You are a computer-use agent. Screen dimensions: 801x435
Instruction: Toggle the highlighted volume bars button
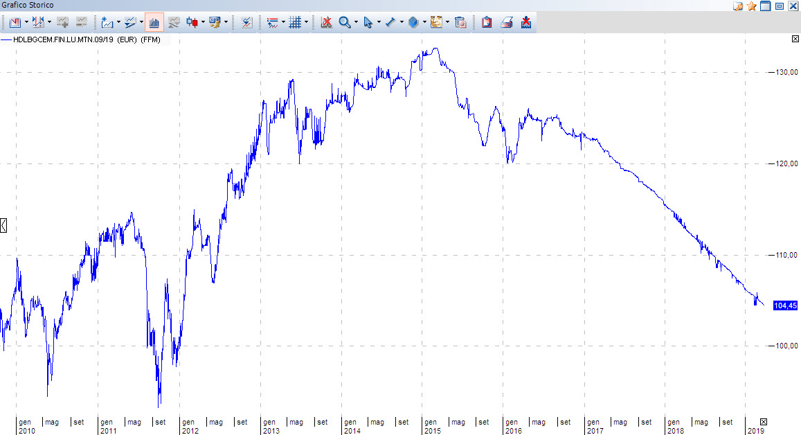(x=154, y=23)
